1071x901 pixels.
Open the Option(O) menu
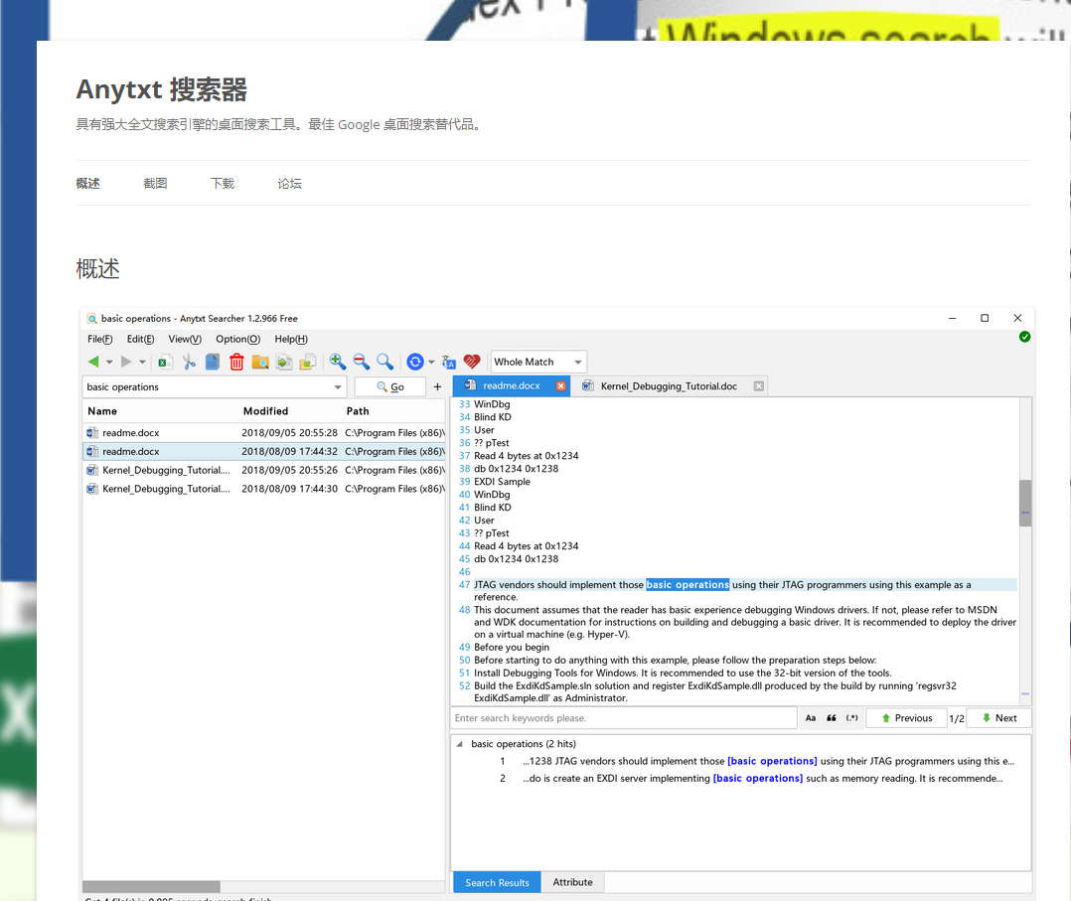[237, 339]
